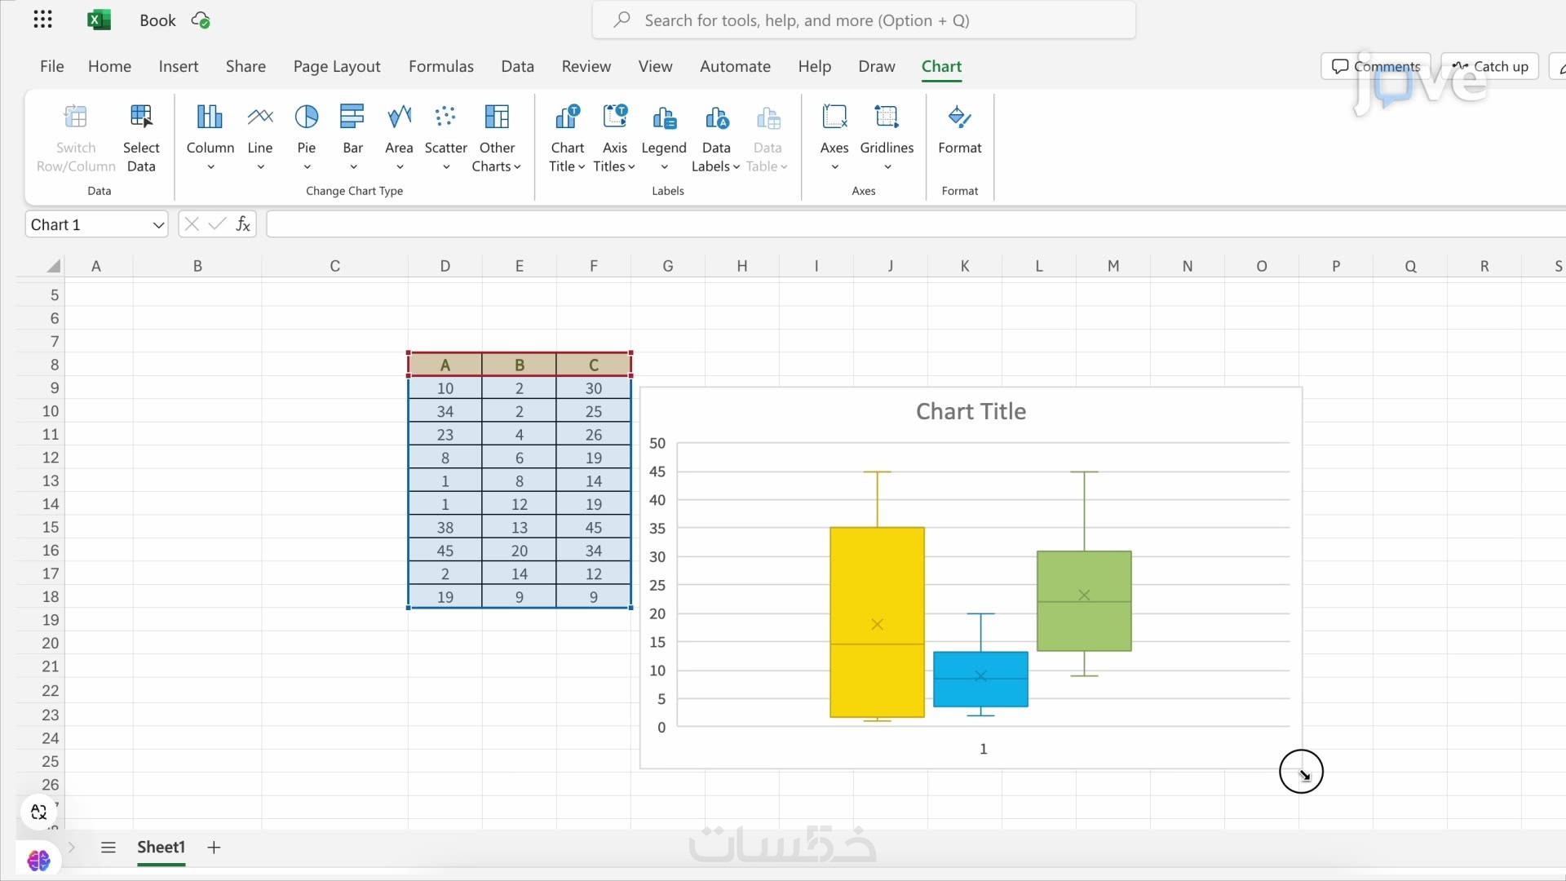Open the Format chart pane
This screenshot has height=881, width=1566.
[959, 131]
